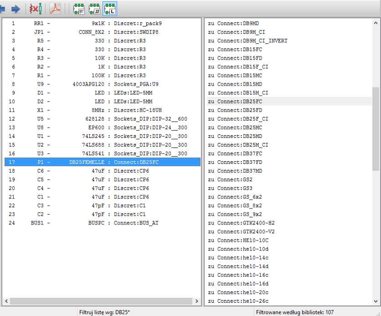This screenshot has height=316, width=381.
Task: Select component row C1 47uF
Action: (103, 197)
